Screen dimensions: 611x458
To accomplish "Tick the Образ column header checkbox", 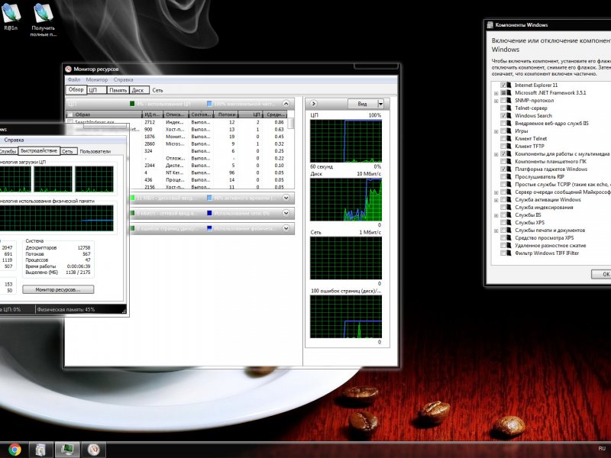I will tap(70, 114).
